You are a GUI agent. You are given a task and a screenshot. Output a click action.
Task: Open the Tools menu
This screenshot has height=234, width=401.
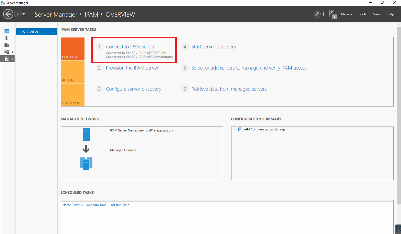[363, 14]
